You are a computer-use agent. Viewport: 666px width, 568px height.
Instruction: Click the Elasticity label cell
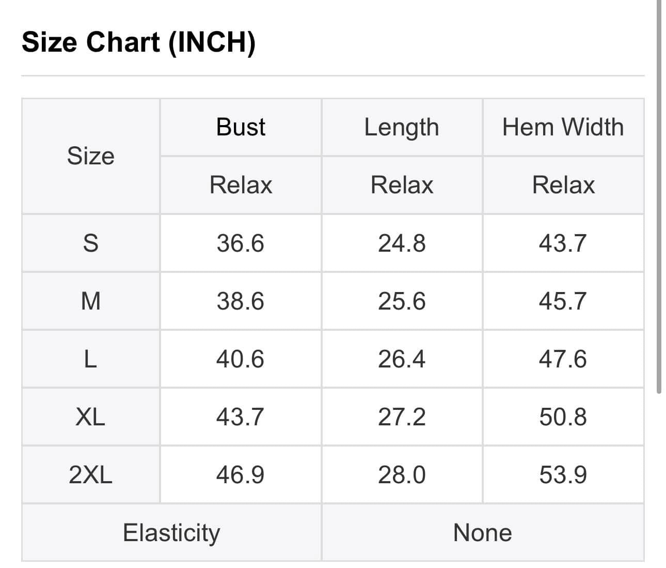171,532
